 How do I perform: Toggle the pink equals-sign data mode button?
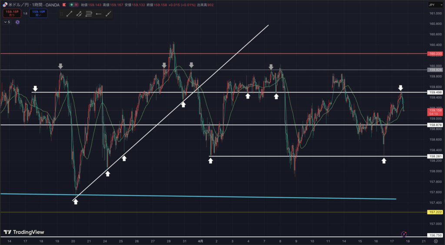[x=76, y=5]
